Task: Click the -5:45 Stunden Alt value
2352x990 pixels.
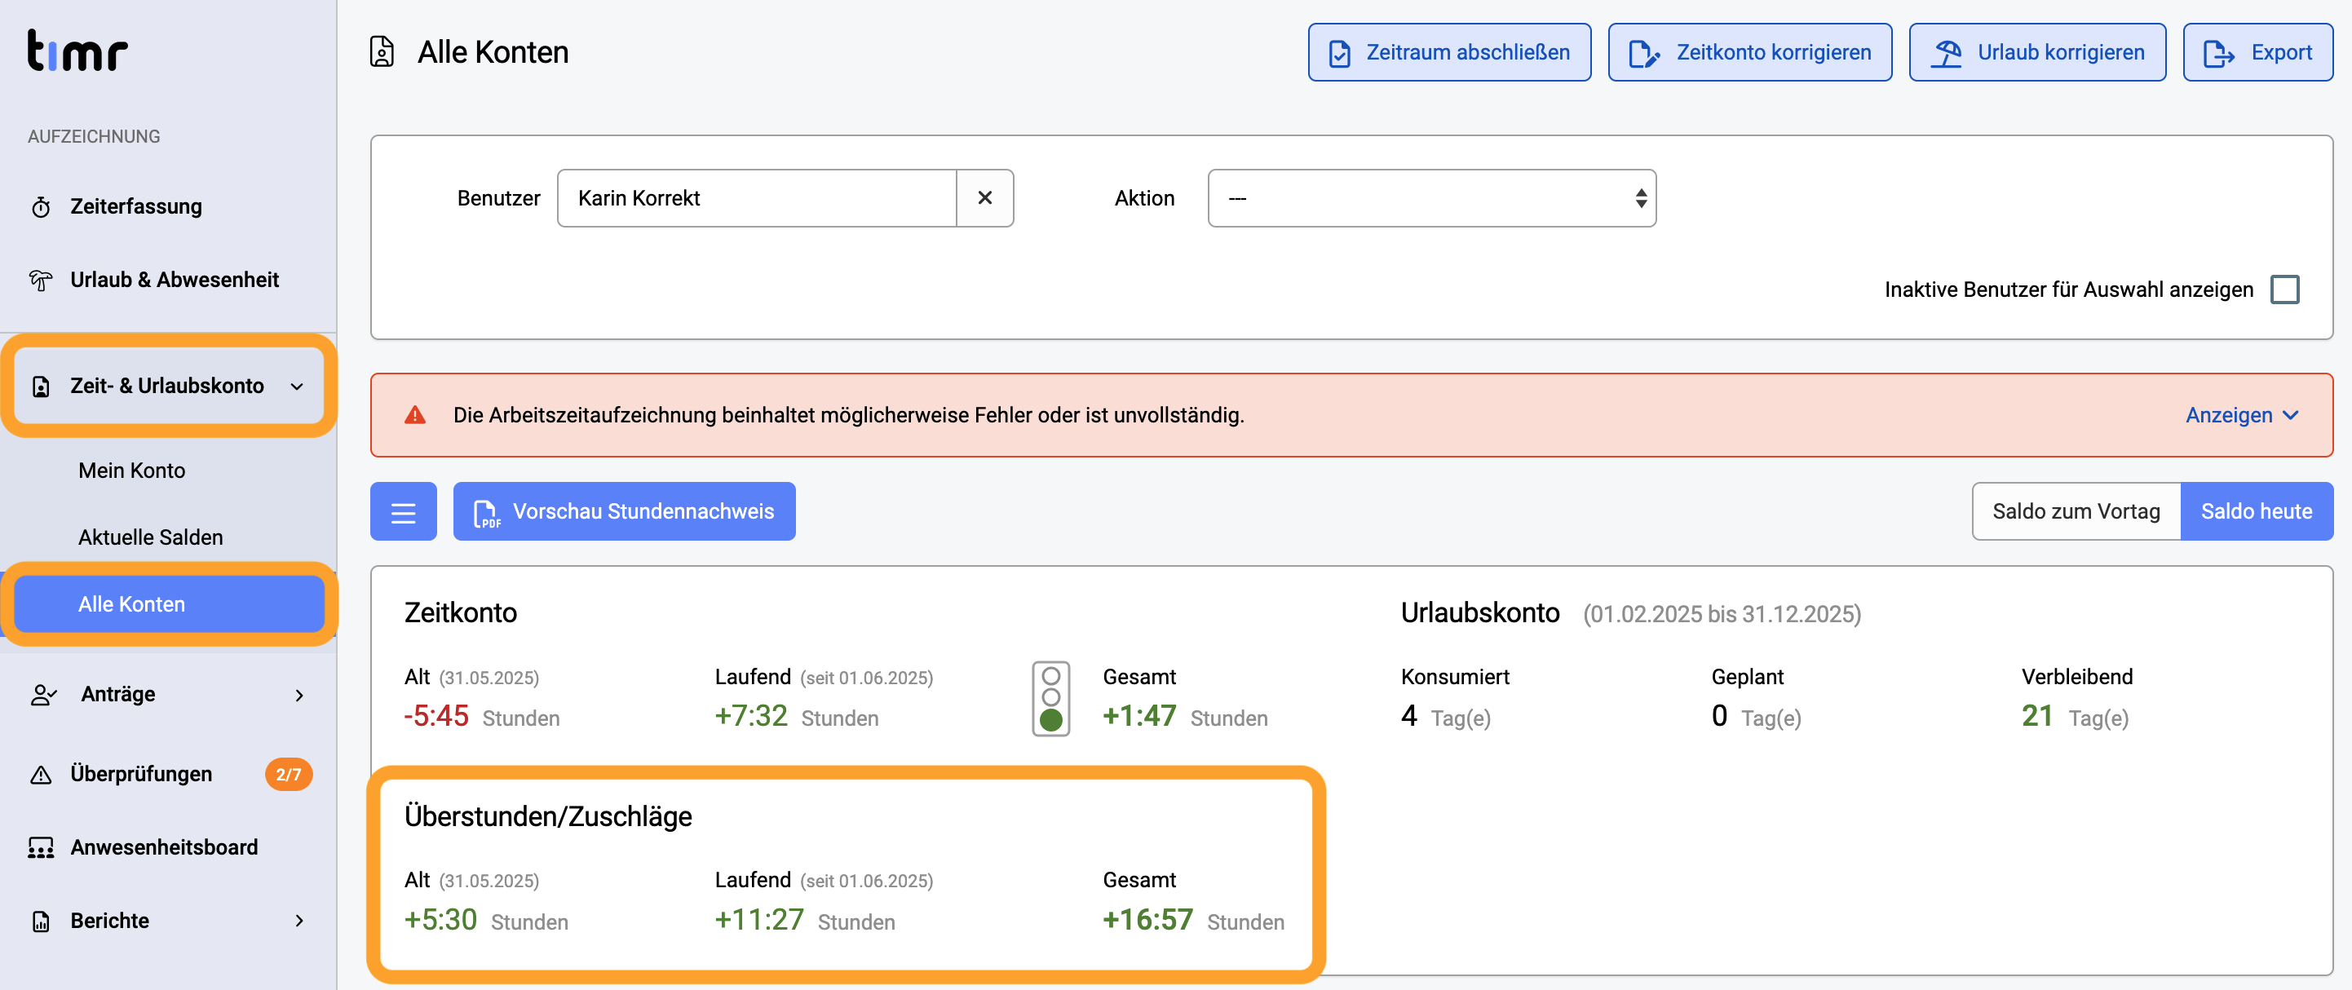Action: (x=481, y=716)
